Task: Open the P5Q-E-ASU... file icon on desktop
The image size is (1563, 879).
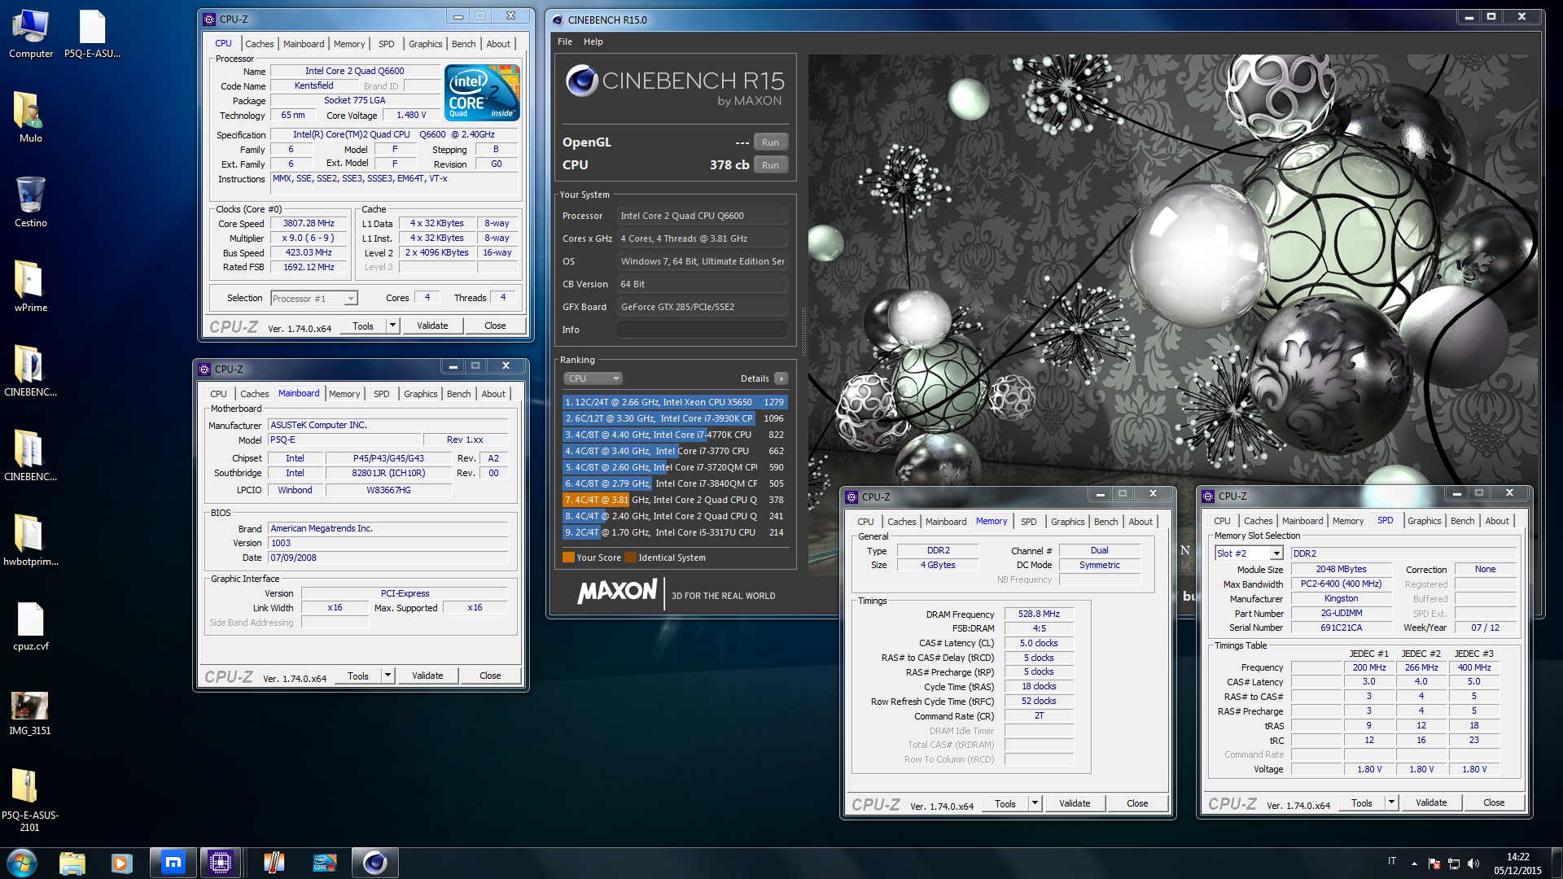Action: point(92,34)
